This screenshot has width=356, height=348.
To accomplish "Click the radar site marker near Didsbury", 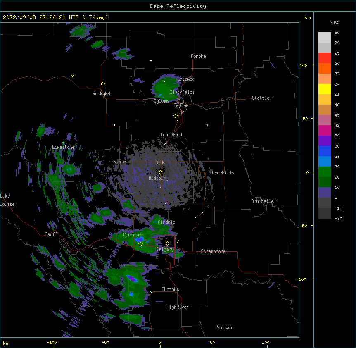I will [160, 172].
